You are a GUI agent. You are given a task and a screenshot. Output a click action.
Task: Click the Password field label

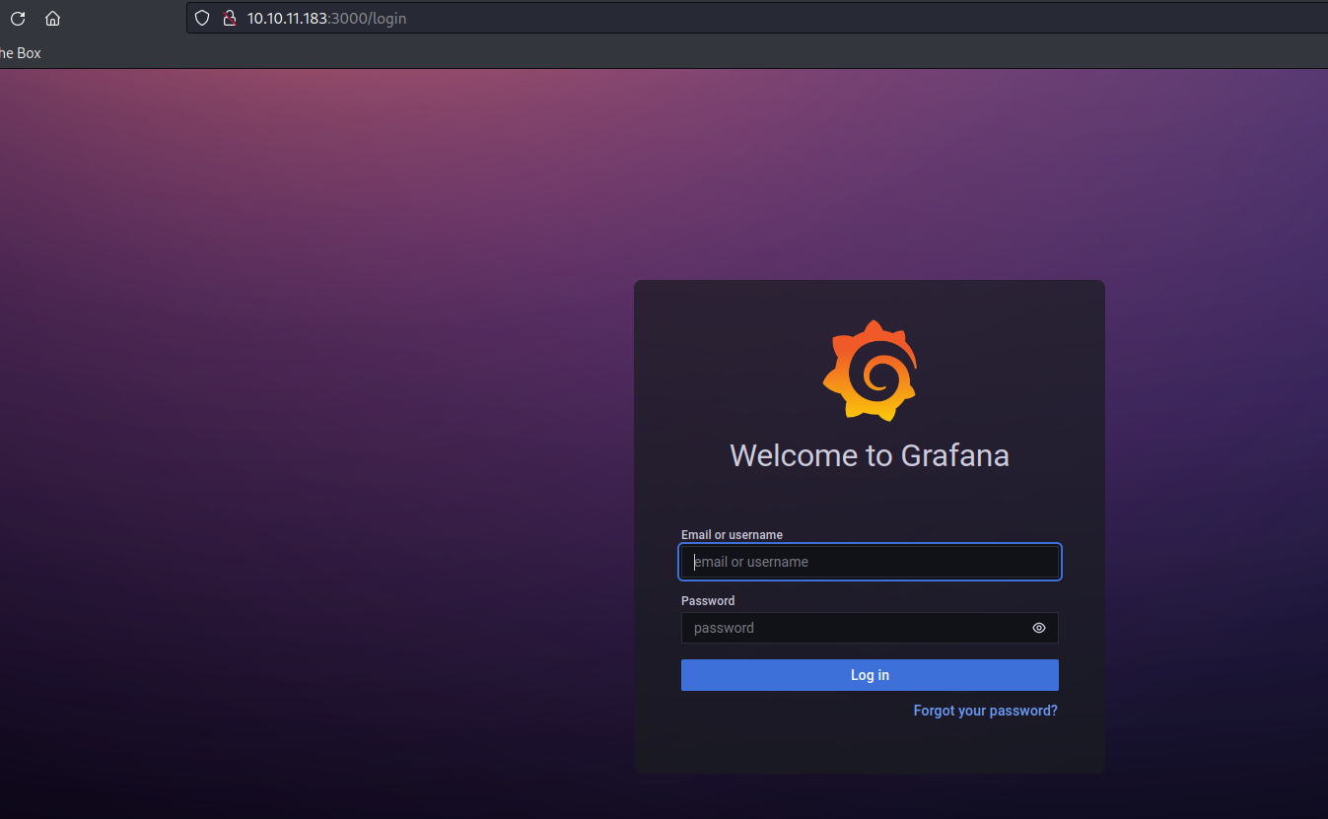pos(708,600)
